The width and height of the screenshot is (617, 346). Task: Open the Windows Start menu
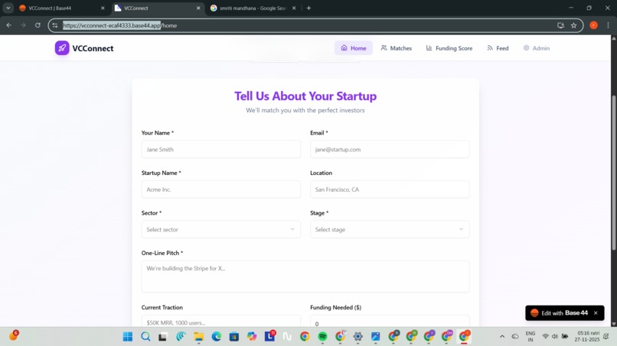128,337
